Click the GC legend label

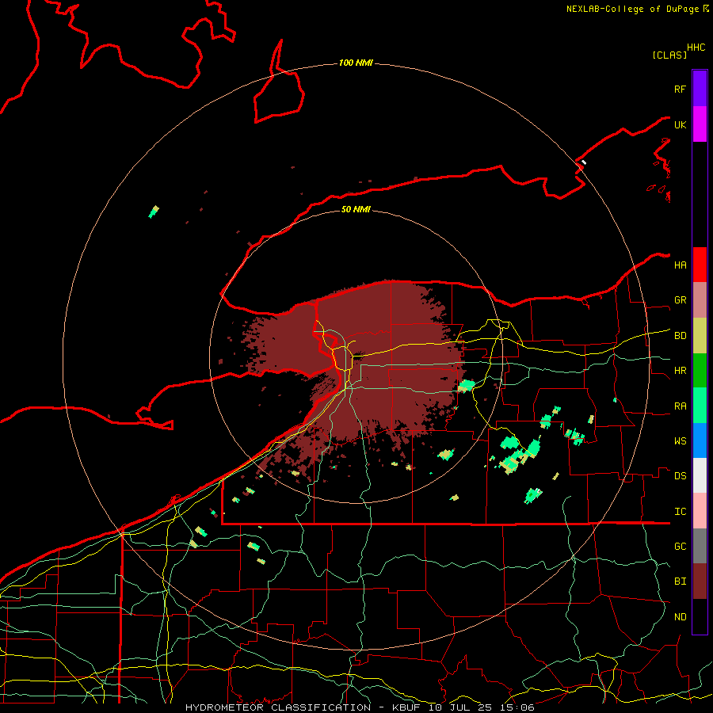(680, 547)
